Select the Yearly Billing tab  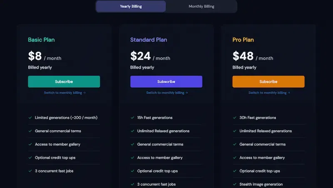(x=131, y=6)
